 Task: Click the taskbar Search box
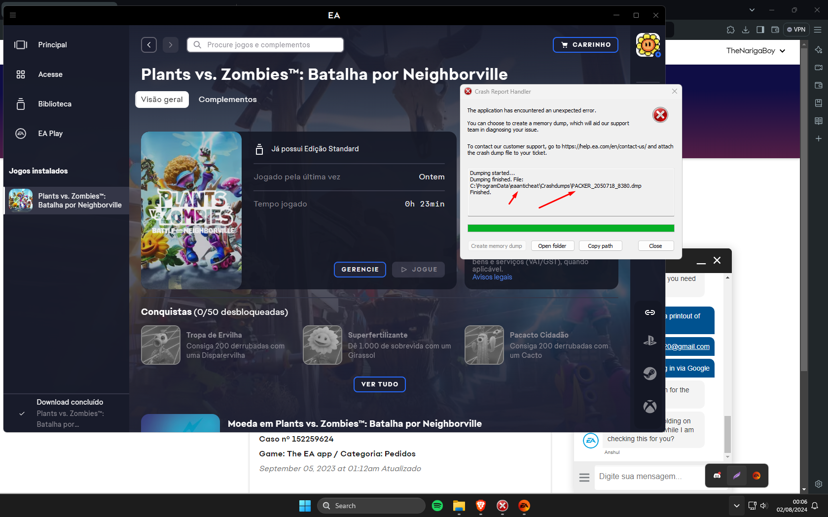[371, 506]
